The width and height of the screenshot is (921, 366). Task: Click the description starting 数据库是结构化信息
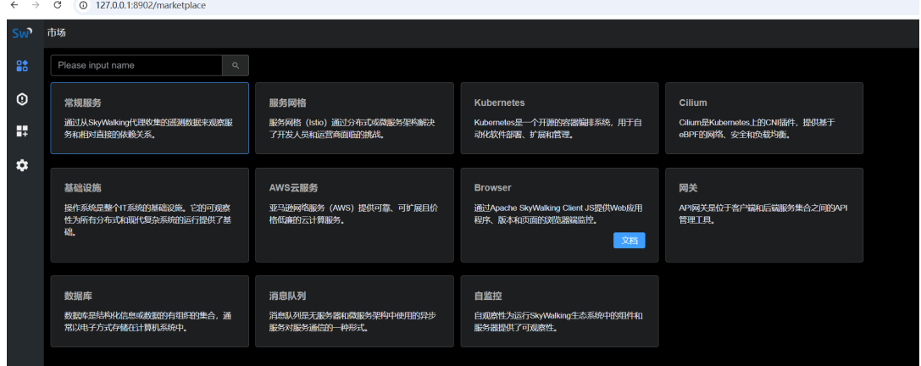148,321
